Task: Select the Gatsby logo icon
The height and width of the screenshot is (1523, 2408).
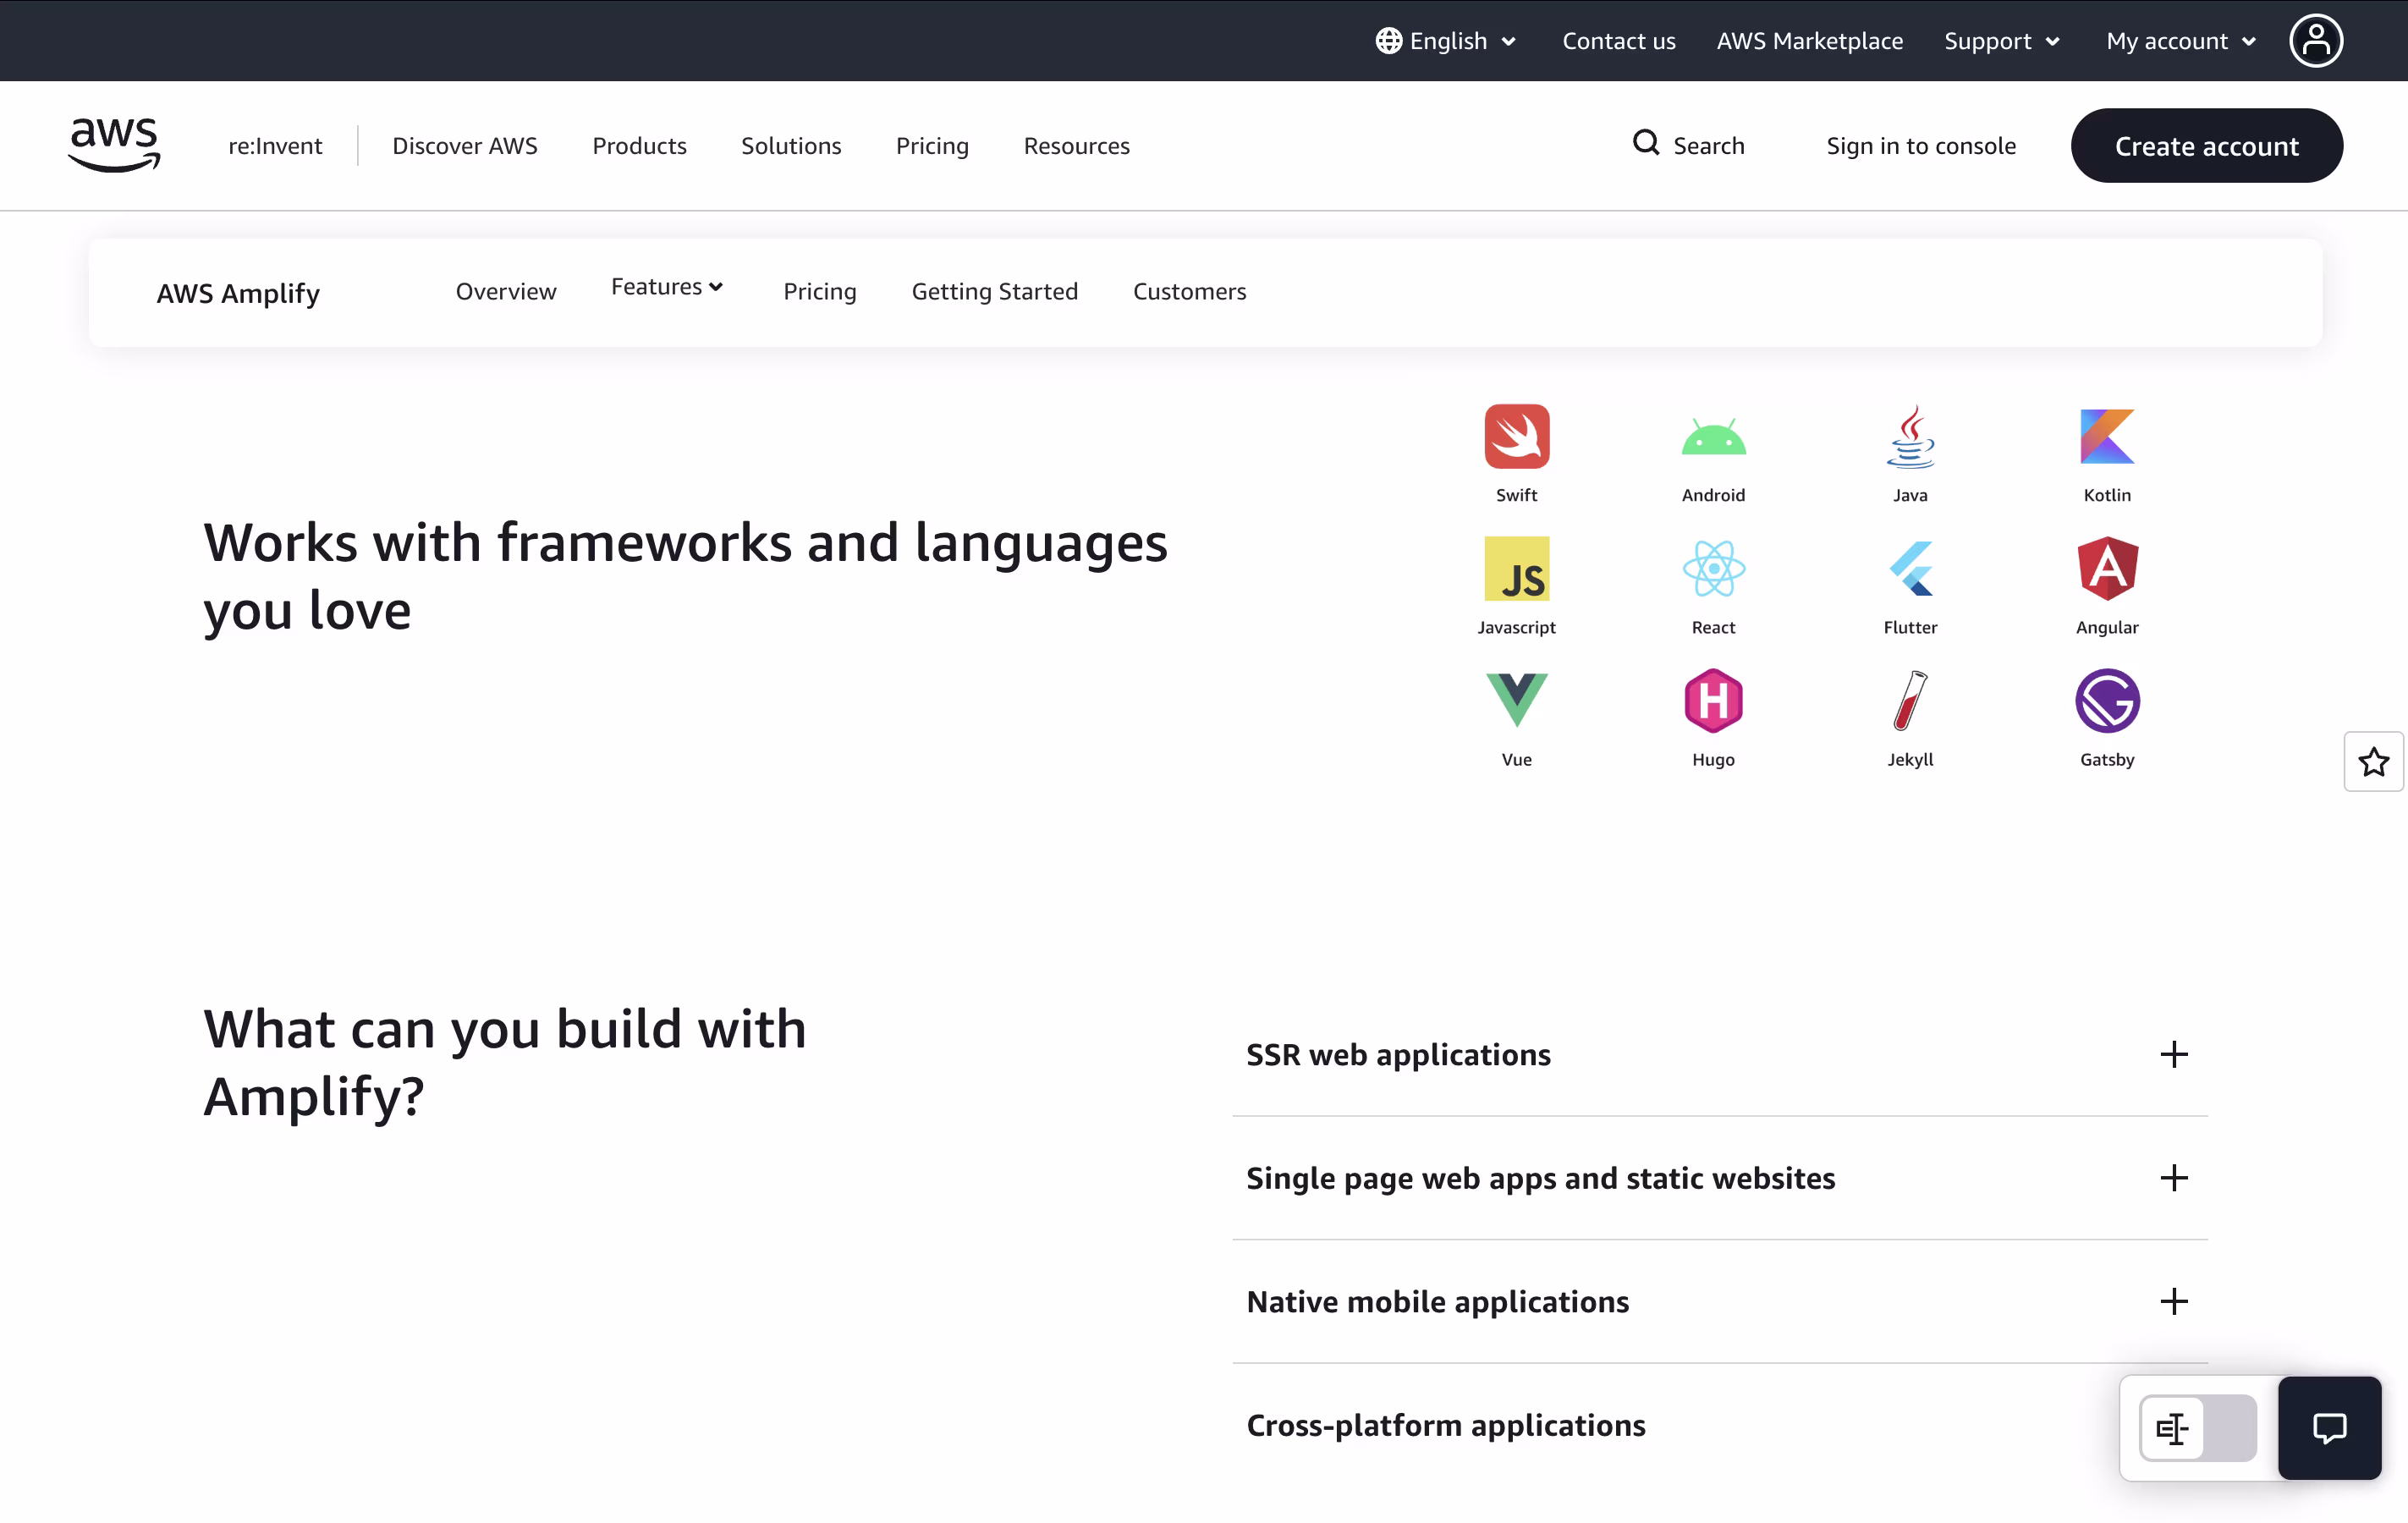Action: pos(2106,701)
